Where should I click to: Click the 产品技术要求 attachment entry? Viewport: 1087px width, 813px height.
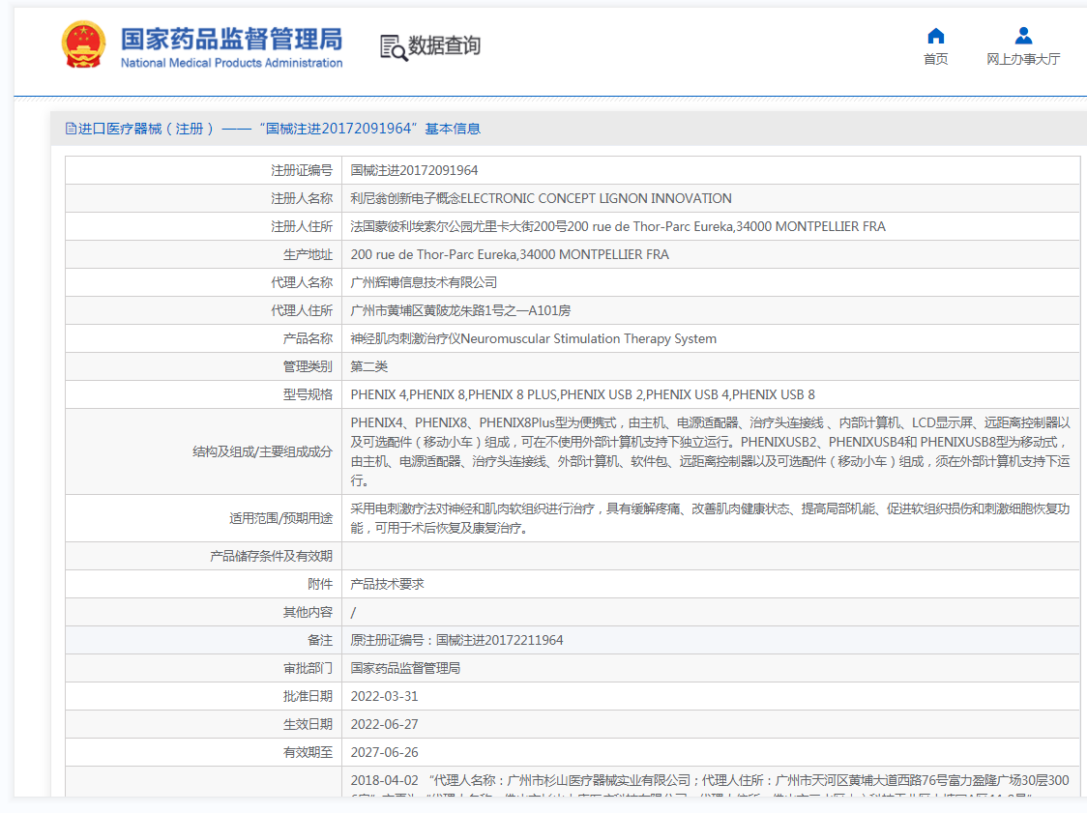tap(387, 584)
